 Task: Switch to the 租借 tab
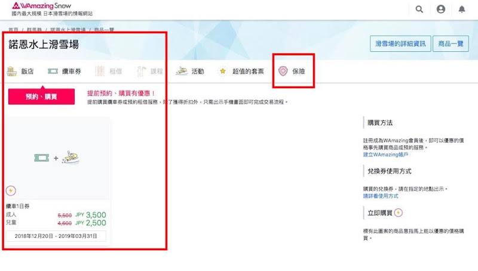108,71
